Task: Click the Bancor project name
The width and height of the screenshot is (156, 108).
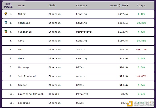Action: coord(23,85)
